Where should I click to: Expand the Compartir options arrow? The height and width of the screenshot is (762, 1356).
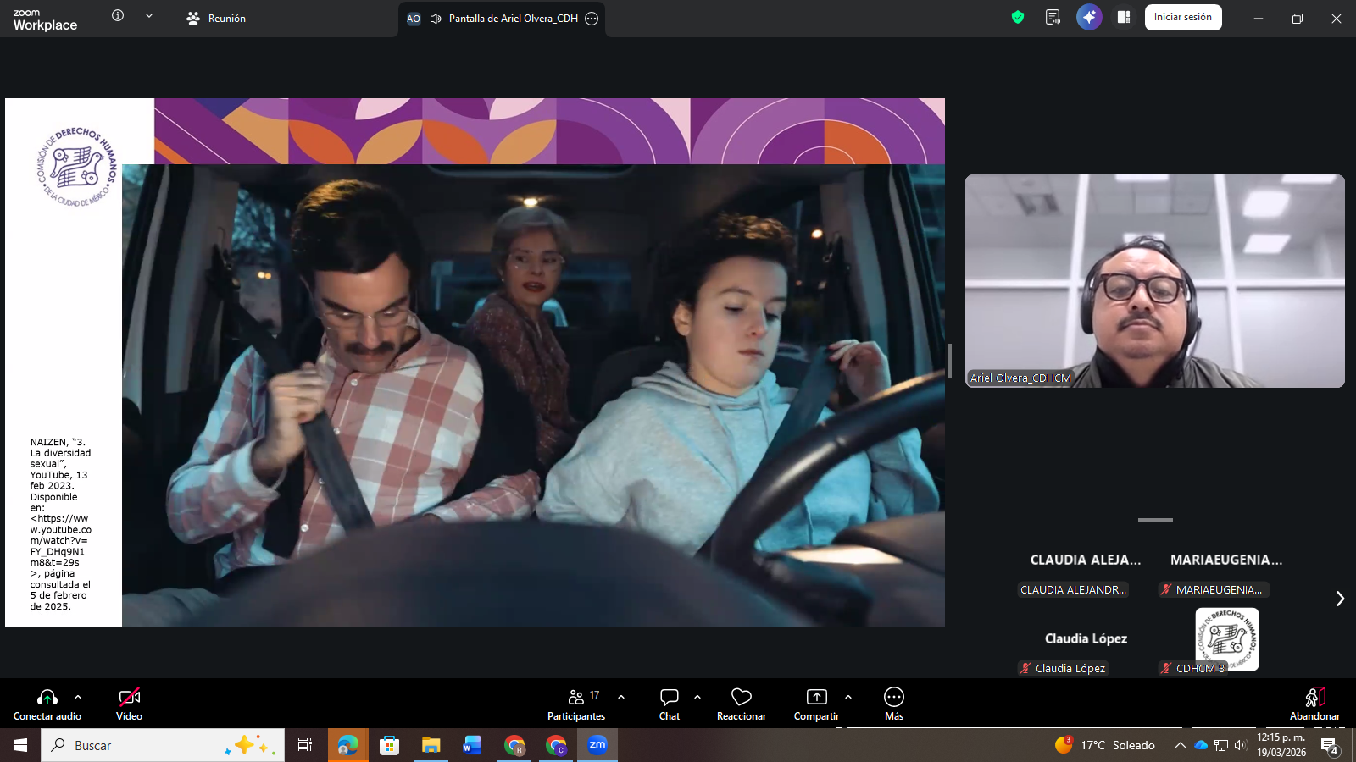tap(848, 697)
